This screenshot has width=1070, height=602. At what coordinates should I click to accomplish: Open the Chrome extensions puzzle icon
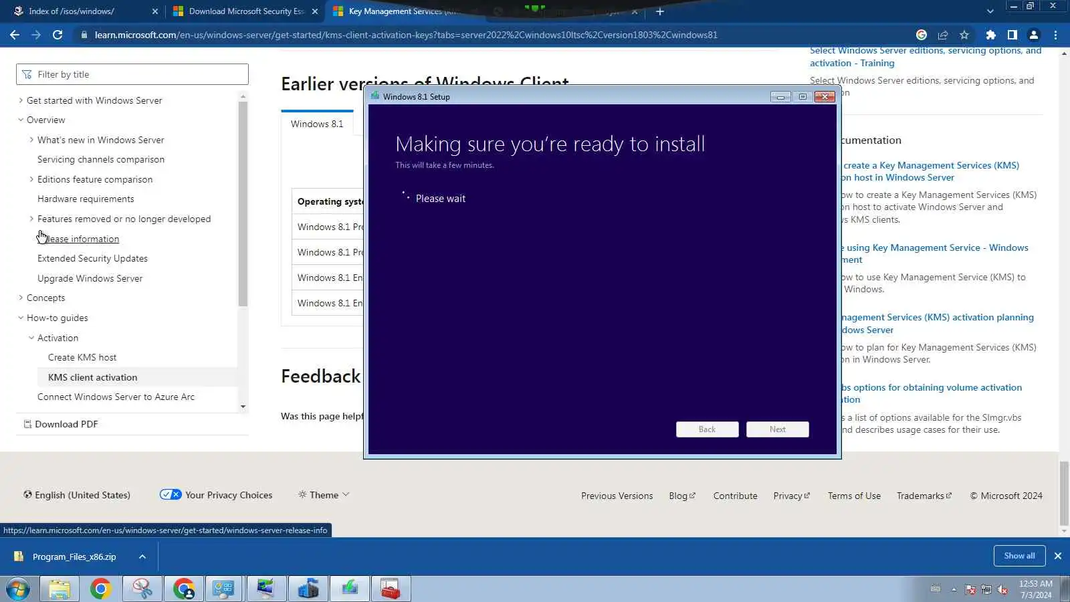coord(991,35)
